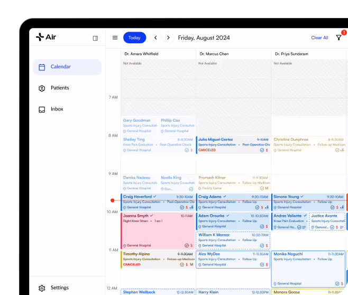
Task: Click CANCELED label on Julio Miguel Cortez
Action: click(x=207, y=150)
